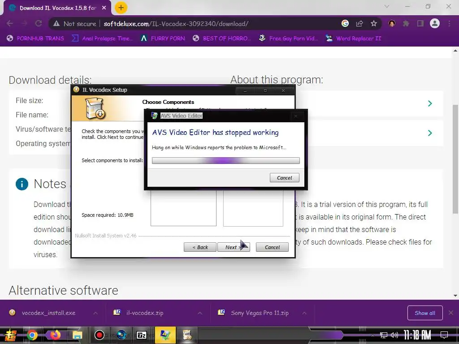Viewport: 459px width, 344px height.
Task: Click the IL Vocodex Setup title icon
Action: (76, 90)
